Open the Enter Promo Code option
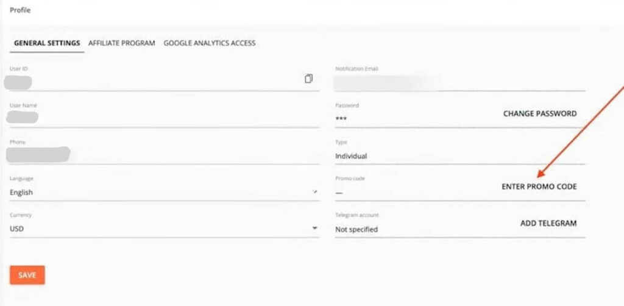The image size is (624, 306). (x=539, y=187)
